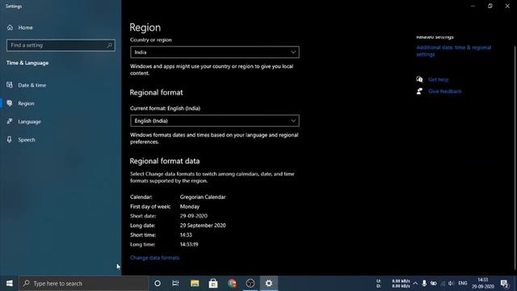Open the Windows Start menu
Viewport: 517px width, 291px height.
tap(9, 284)
